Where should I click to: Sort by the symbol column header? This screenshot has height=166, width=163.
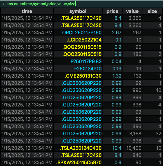tap(78, 11)
